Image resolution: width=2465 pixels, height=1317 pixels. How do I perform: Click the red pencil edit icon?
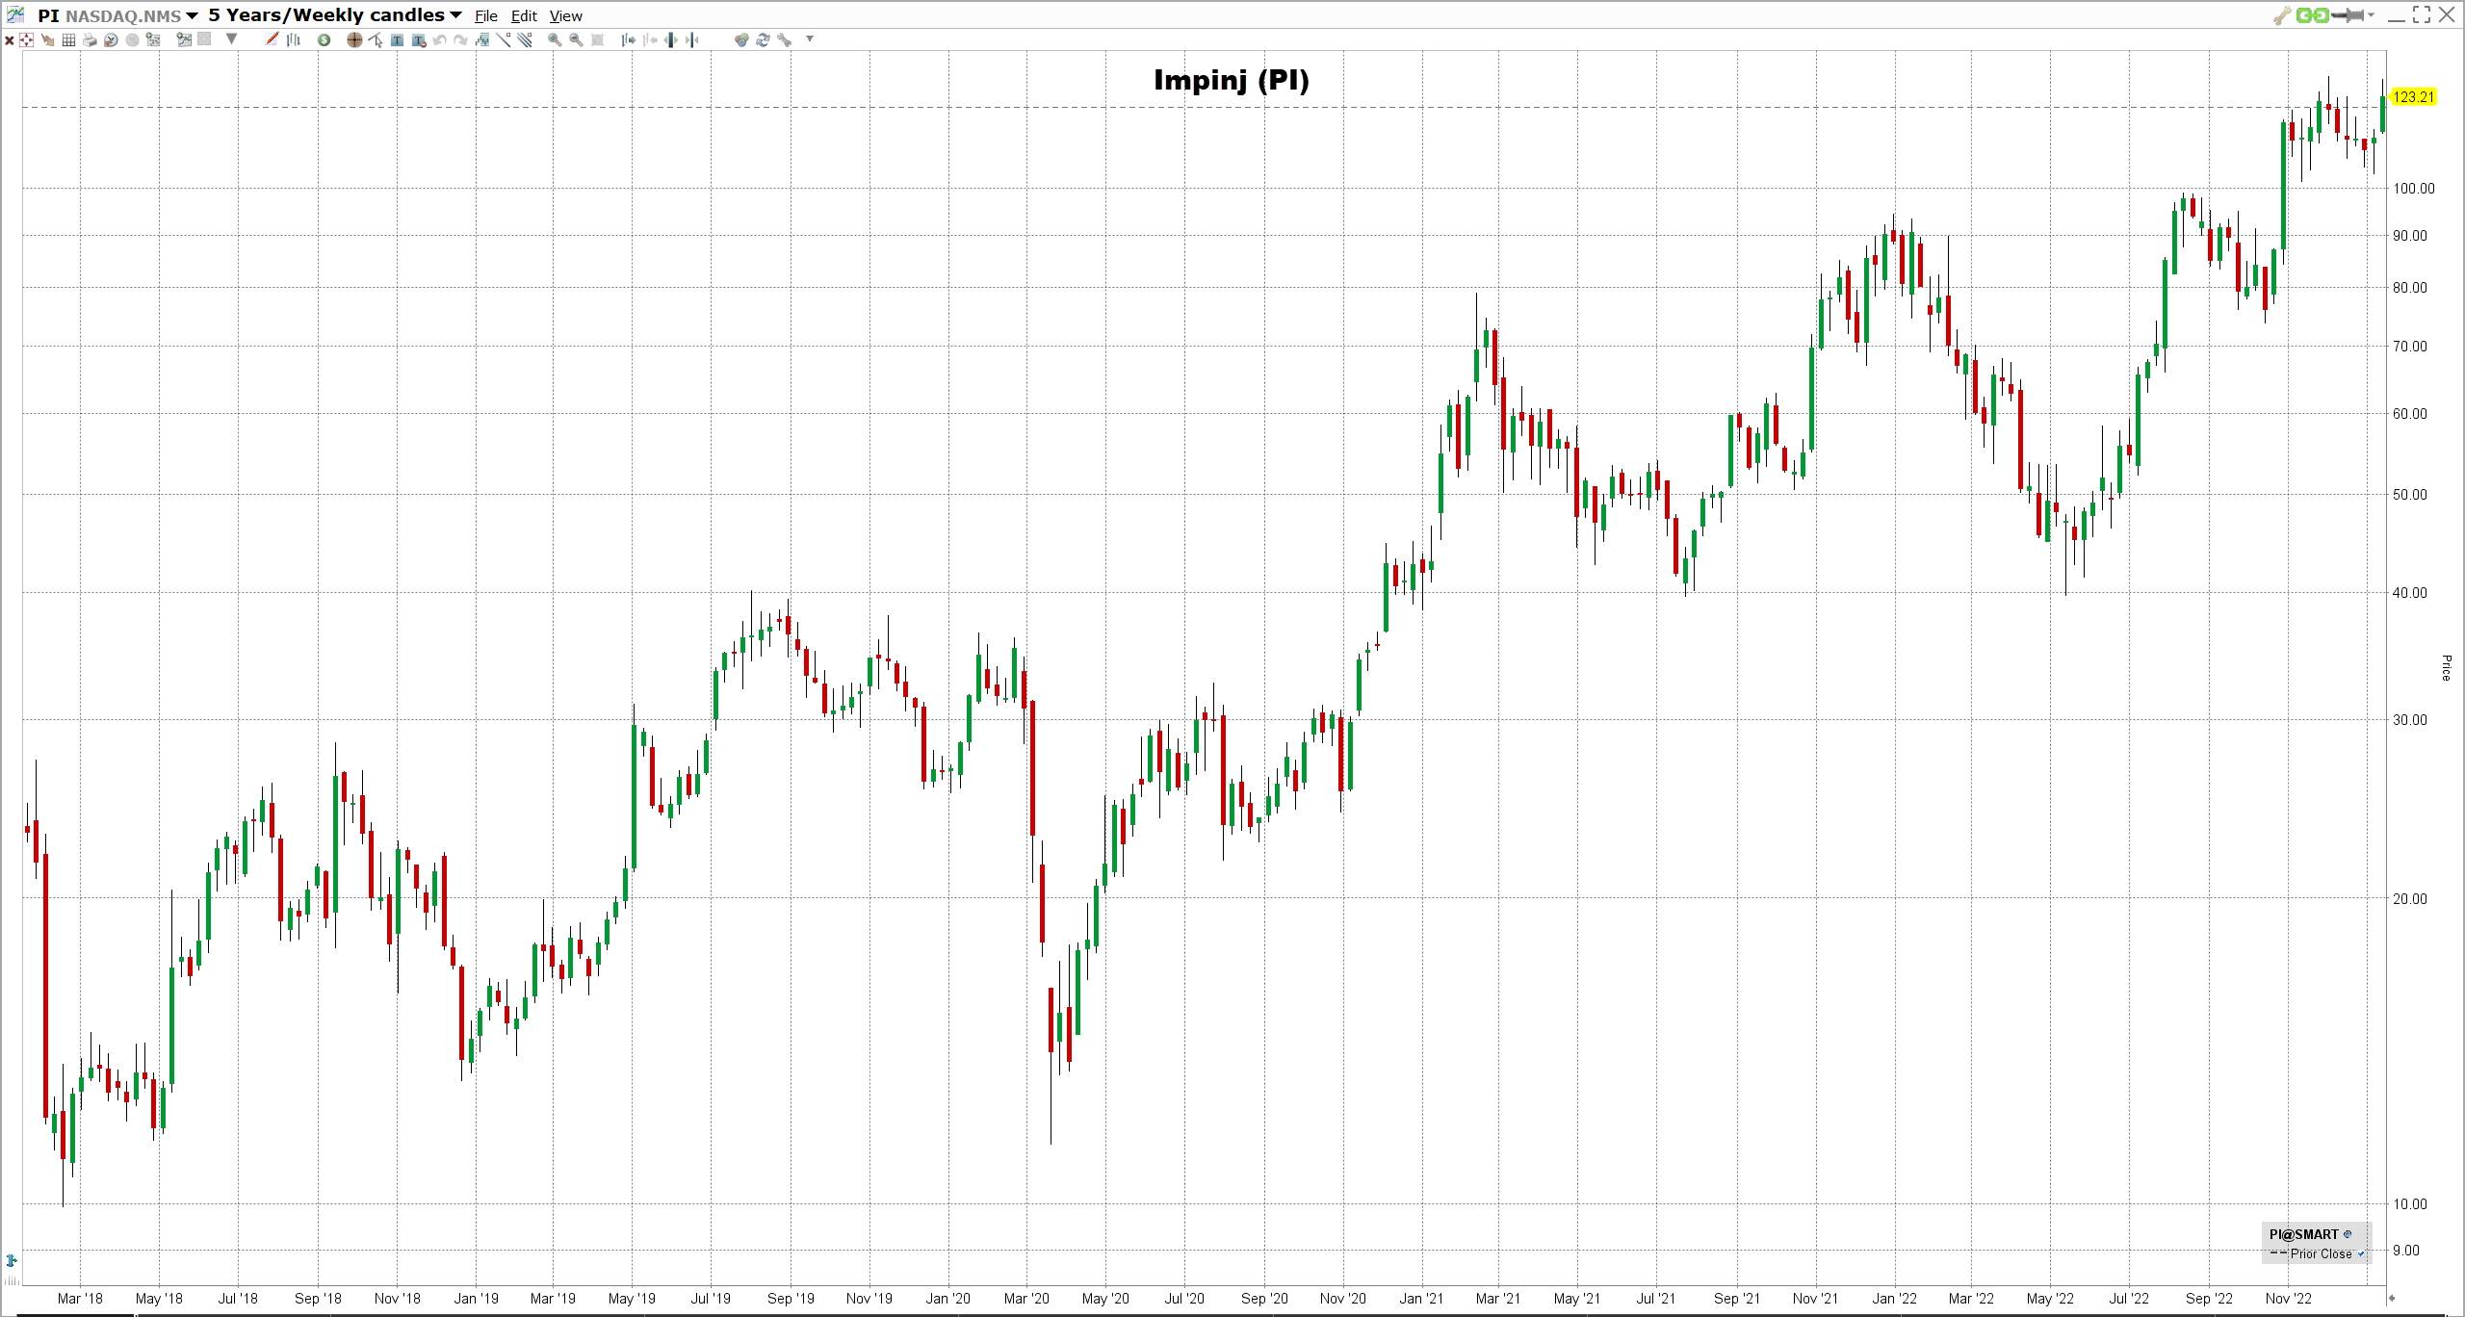click(272, 39)
